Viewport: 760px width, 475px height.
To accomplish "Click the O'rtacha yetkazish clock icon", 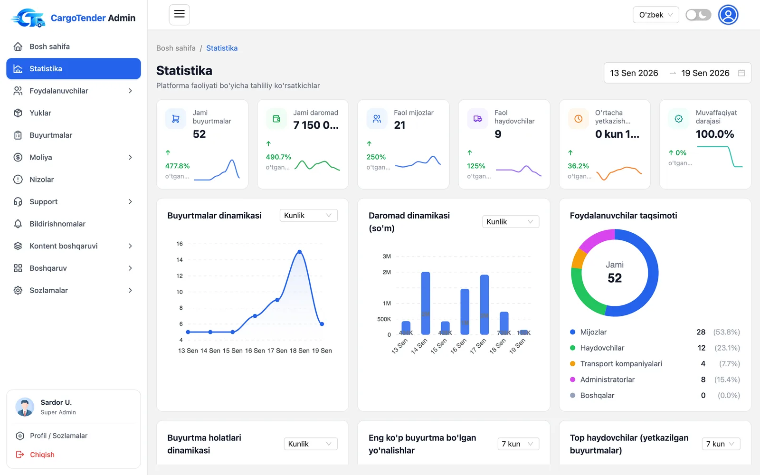I will pos(578,119).
